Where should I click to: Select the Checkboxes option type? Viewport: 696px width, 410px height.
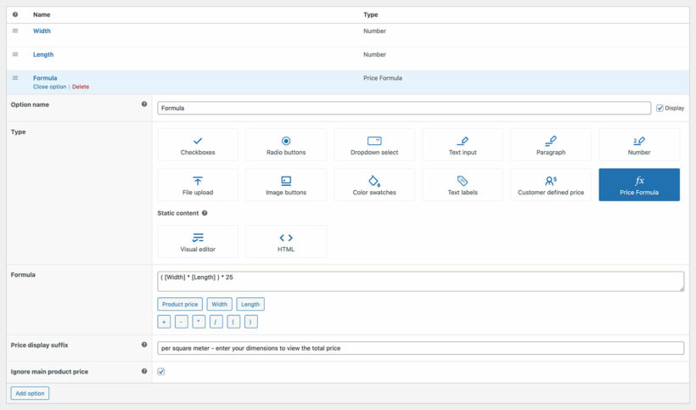tap(198, 145)
